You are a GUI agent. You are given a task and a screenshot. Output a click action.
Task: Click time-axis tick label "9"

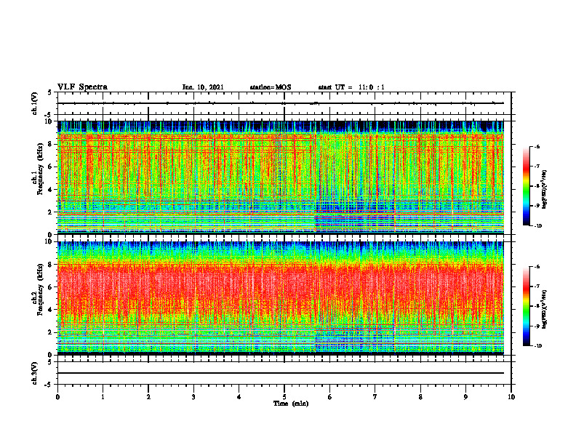(x=465, y=397)
